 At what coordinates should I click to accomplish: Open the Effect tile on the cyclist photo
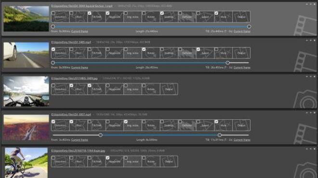coord(79,162)
